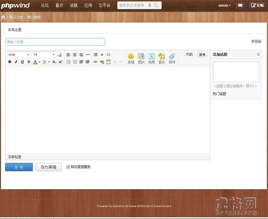Open the 论坛 nav item

pyautogui.click(x=45, y=5)
